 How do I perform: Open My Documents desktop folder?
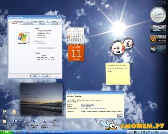5,123
